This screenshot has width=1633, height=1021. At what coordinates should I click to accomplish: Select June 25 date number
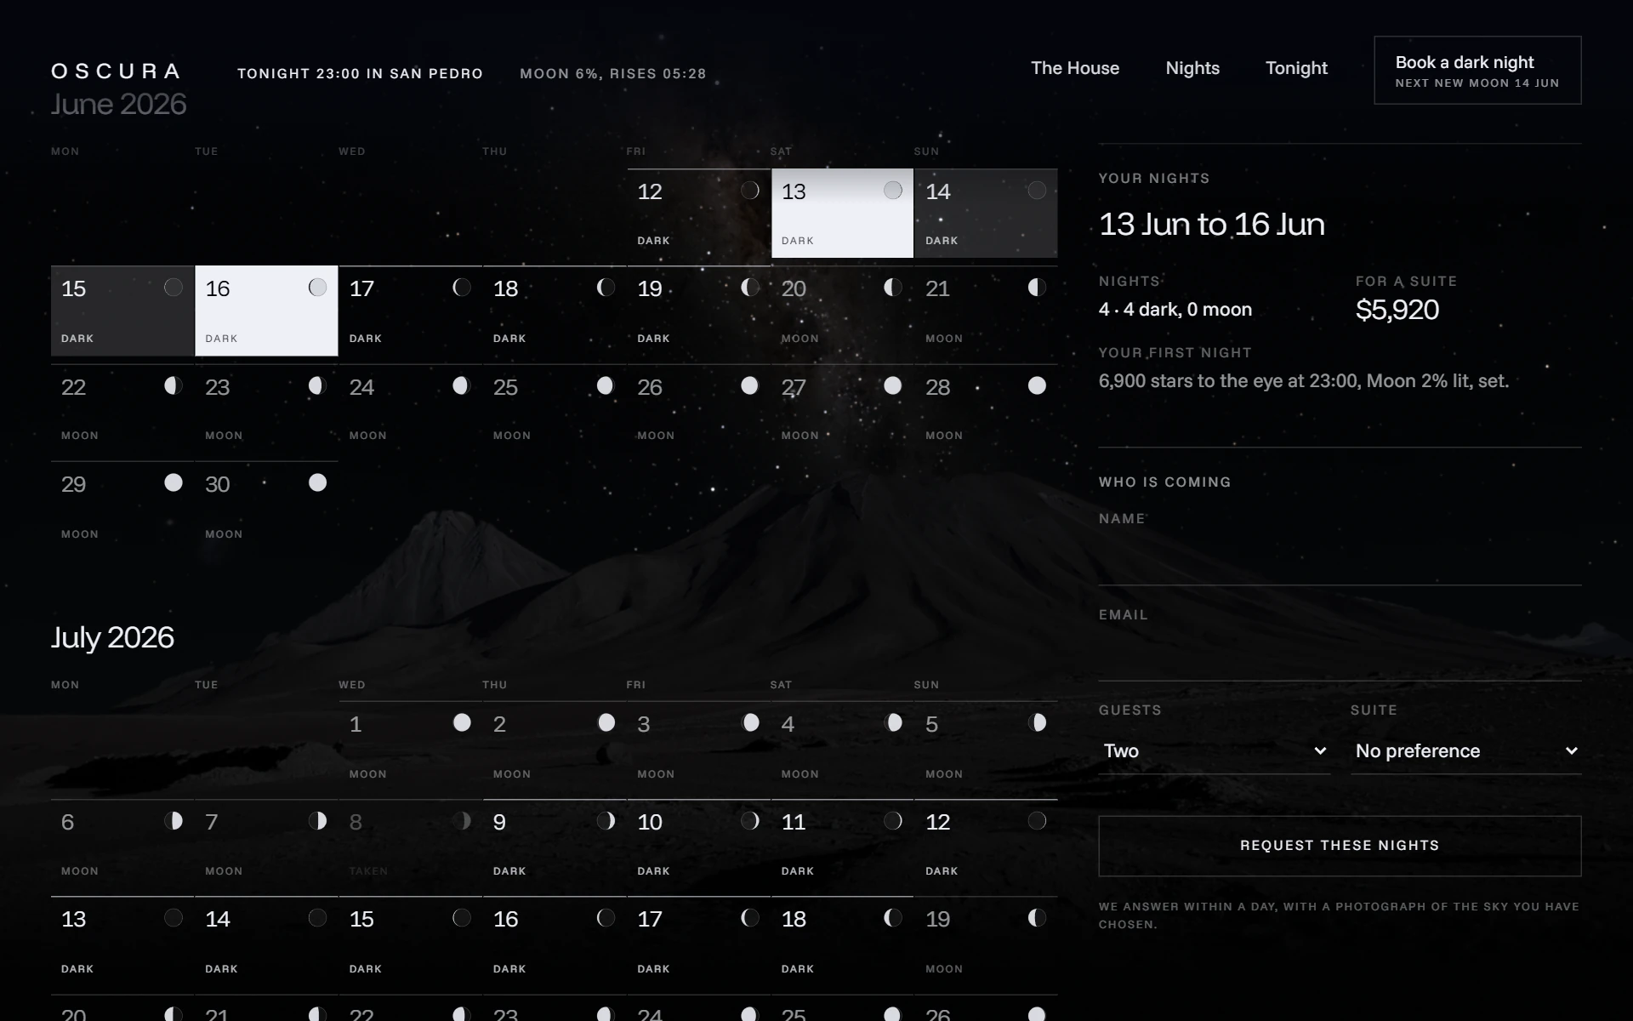click(506, 388)
